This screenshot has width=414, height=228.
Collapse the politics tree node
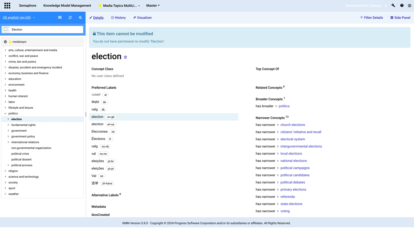(x=6, y=113)
